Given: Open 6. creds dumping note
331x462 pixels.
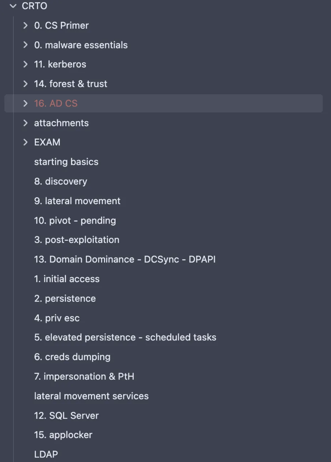Looking at the screenshot, I should click(72, 357).
